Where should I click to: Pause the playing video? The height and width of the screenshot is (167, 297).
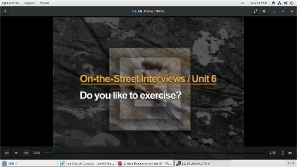pos(16,153)
